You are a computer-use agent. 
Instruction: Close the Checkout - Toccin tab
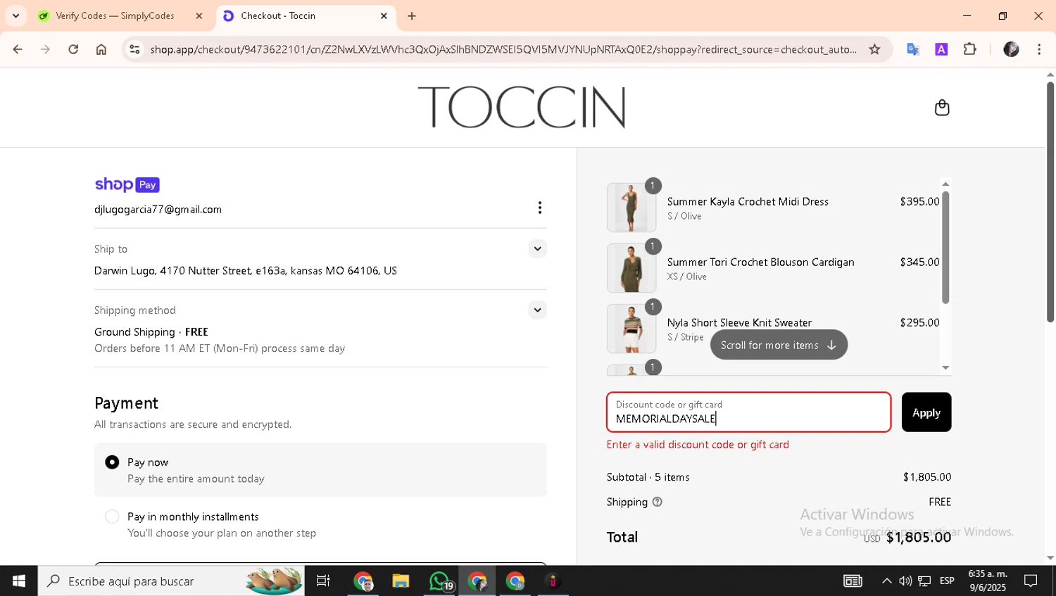[384, 15]
